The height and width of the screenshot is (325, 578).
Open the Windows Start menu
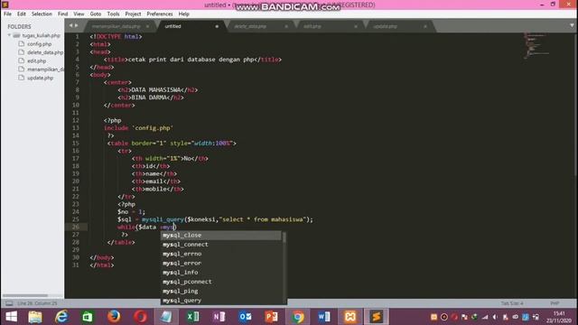[x=11, y=317]
